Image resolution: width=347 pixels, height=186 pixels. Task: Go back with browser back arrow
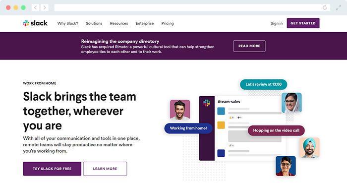[35, 8]
